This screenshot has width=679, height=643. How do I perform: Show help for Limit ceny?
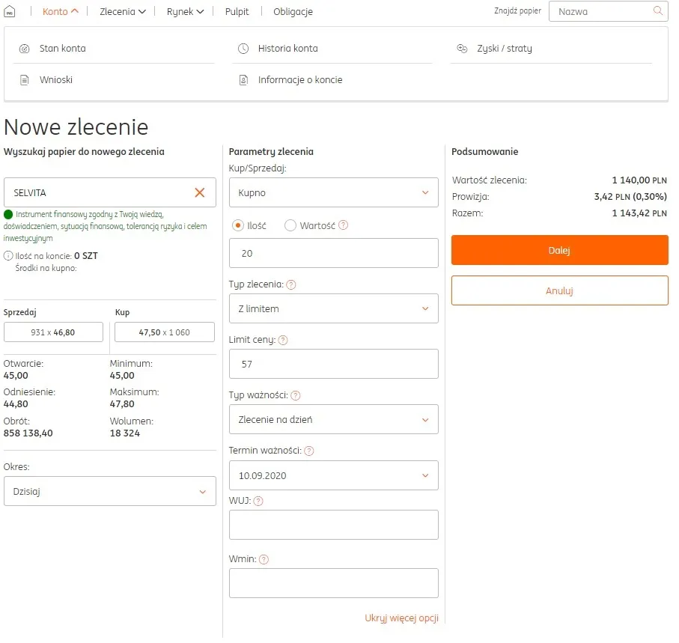(283, 340)
